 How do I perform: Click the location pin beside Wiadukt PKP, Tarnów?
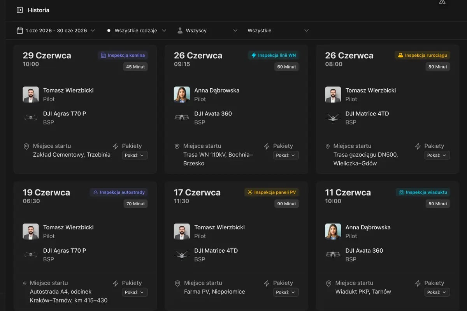[329, 283]
